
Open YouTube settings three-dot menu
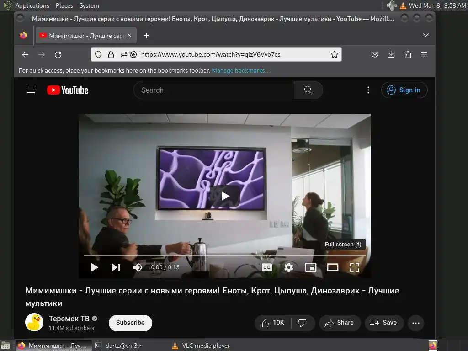(368, 90)
